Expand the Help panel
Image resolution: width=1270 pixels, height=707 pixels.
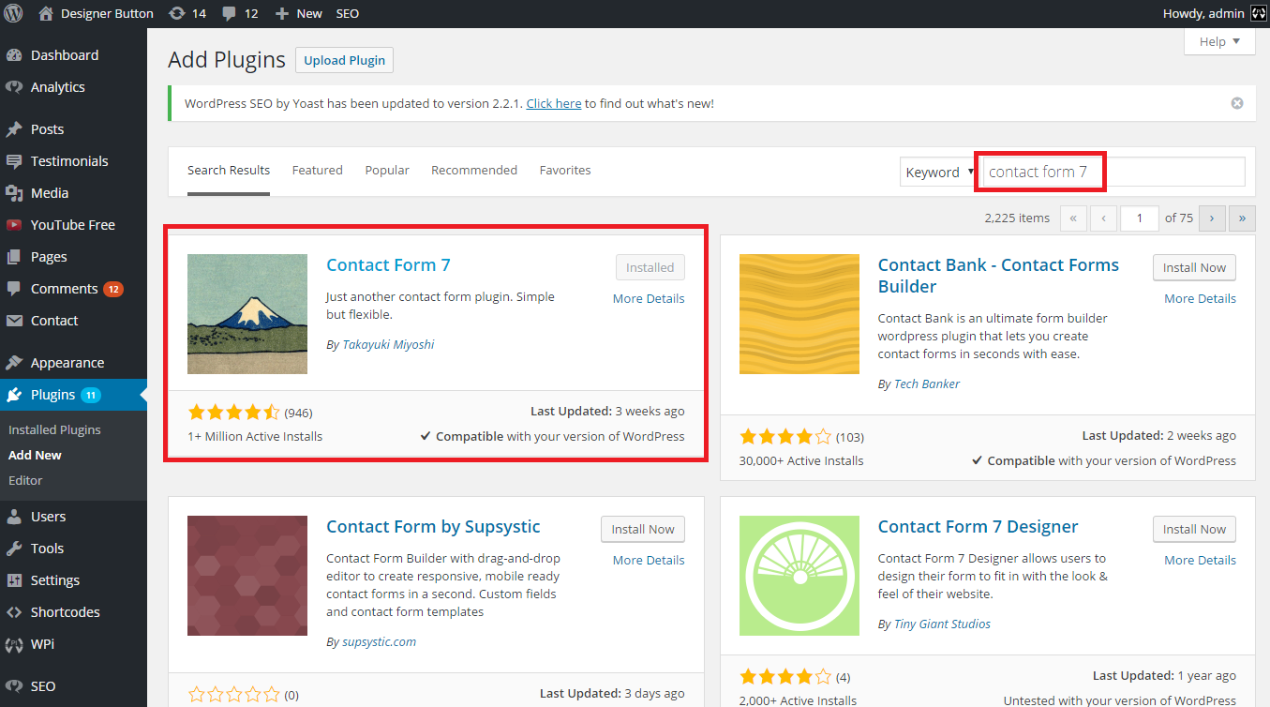(x=1219, y=41)
